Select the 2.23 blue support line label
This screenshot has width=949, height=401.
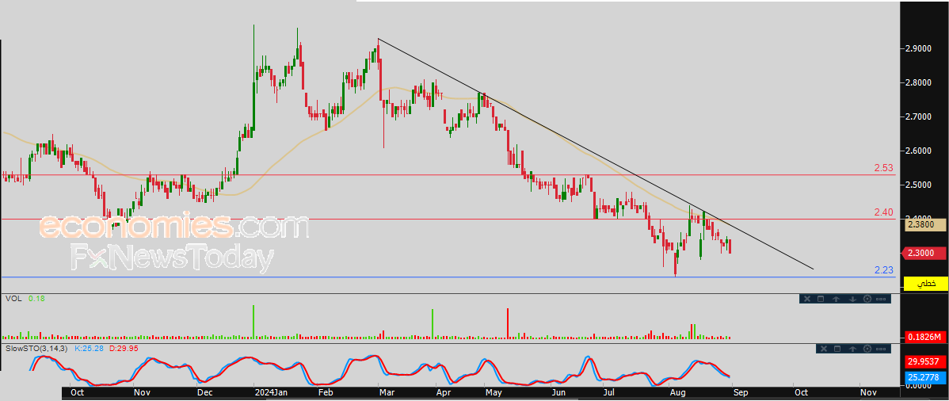[883, 270]
